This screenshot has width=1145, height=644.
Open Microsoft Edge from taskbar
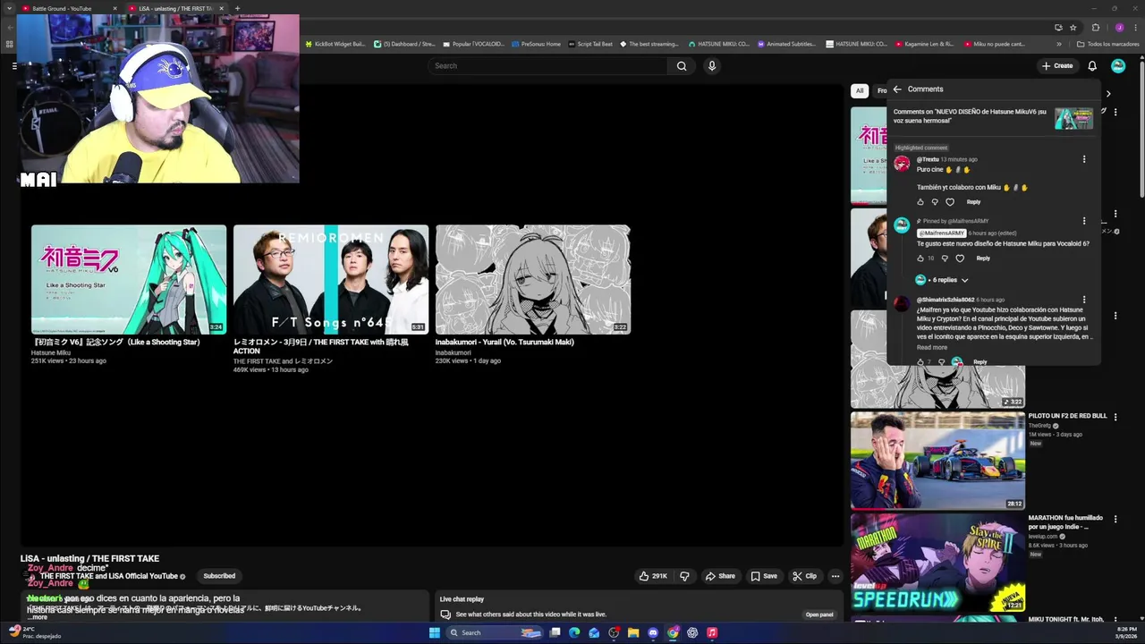pyautogui.click(x=574, y=632)
